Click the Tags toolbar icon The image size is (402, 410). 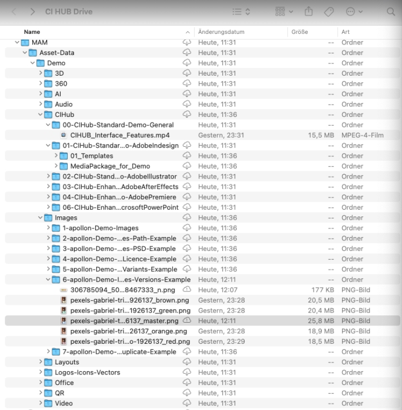coord(329,12)
